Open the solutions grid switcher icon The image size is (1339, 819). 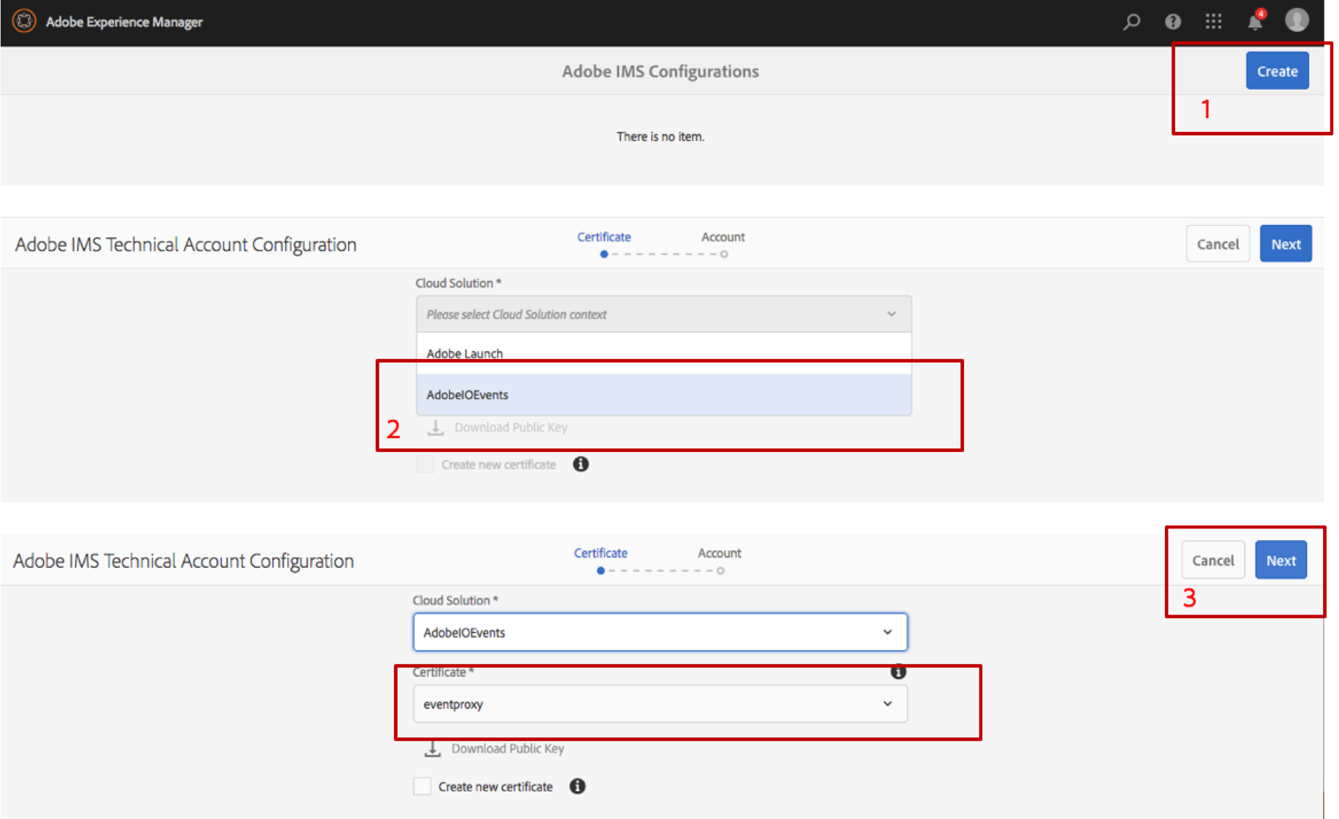point(1213,22)
